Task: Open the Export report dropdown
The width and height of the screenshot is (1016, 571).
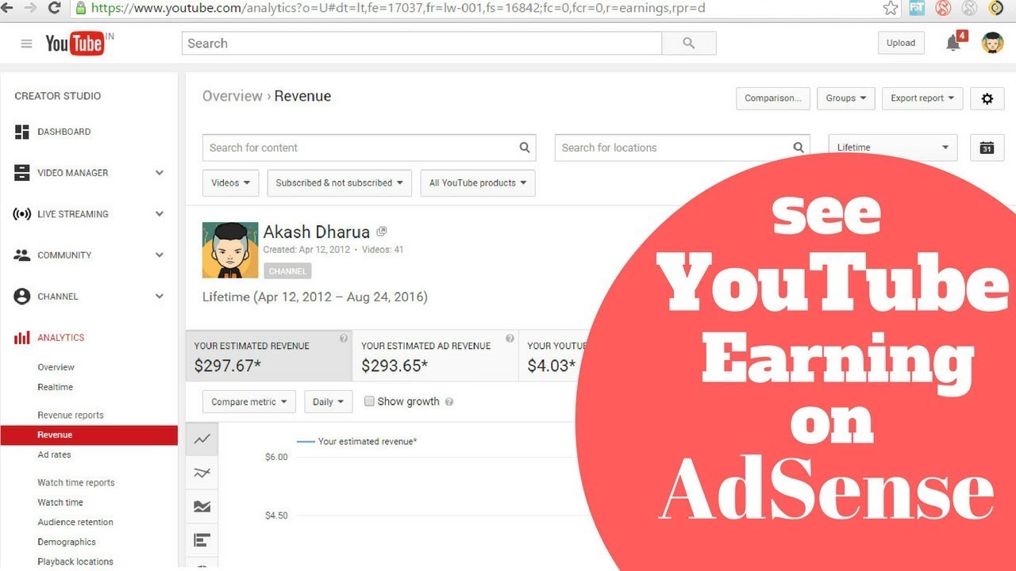Action: [922, 98]
